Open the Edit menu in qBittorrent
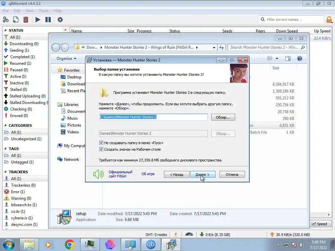 tap(17, 11)
